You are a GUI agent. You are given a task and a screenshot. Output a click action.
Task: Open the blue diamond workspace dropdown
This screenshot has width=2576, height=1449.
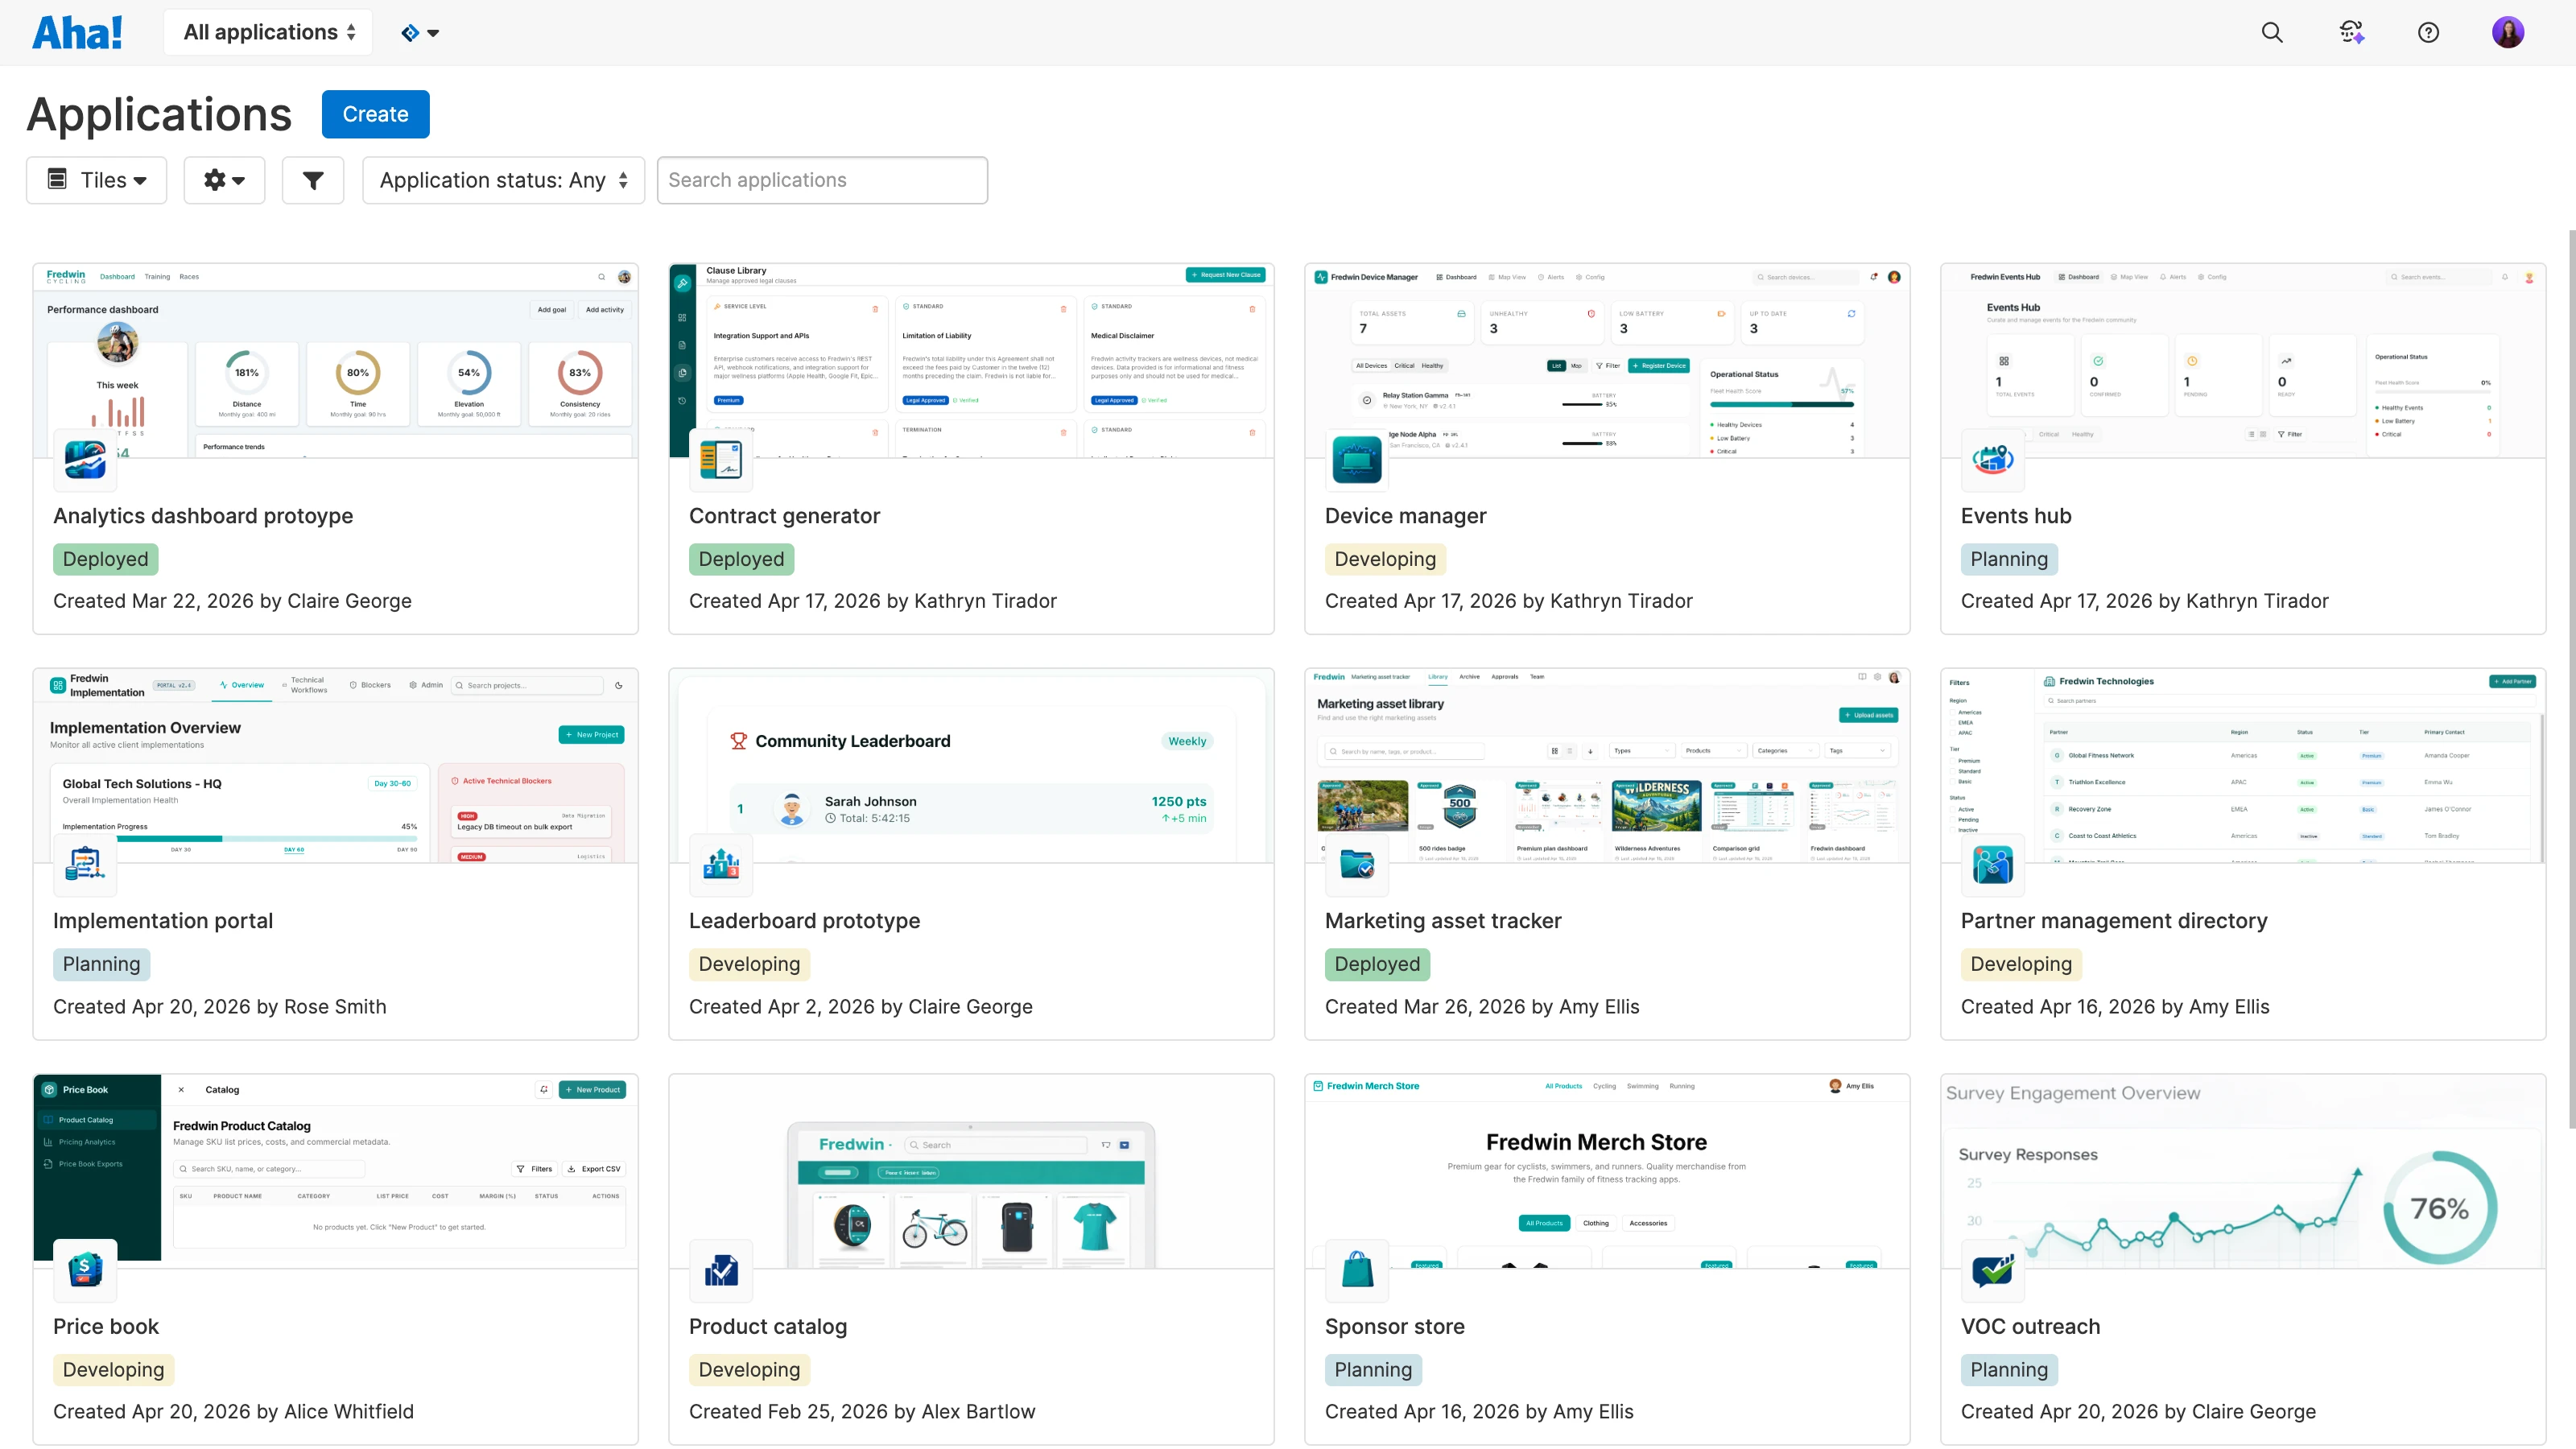[x=419, y=33]
